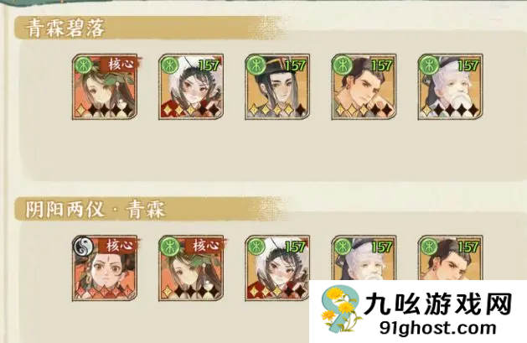Select the core heroine portrait in 青霖碧落 row
This screenshot has height=343, width=527.
pos(105,86)
